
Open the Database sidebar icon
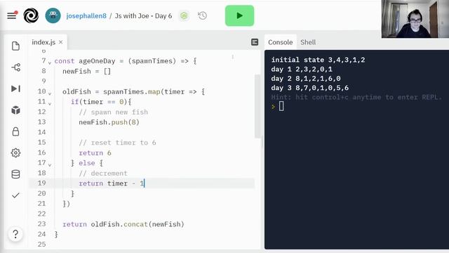15,174
